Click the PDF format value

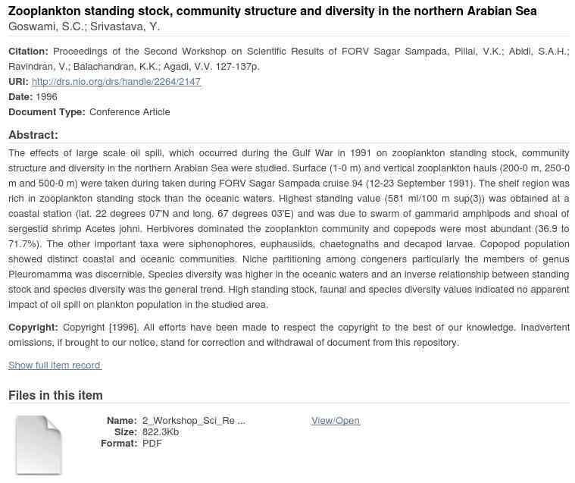(x=152, y=444)
